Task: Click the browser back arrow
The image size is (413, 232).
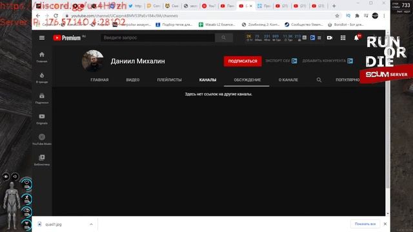Action: click(38, 15)
